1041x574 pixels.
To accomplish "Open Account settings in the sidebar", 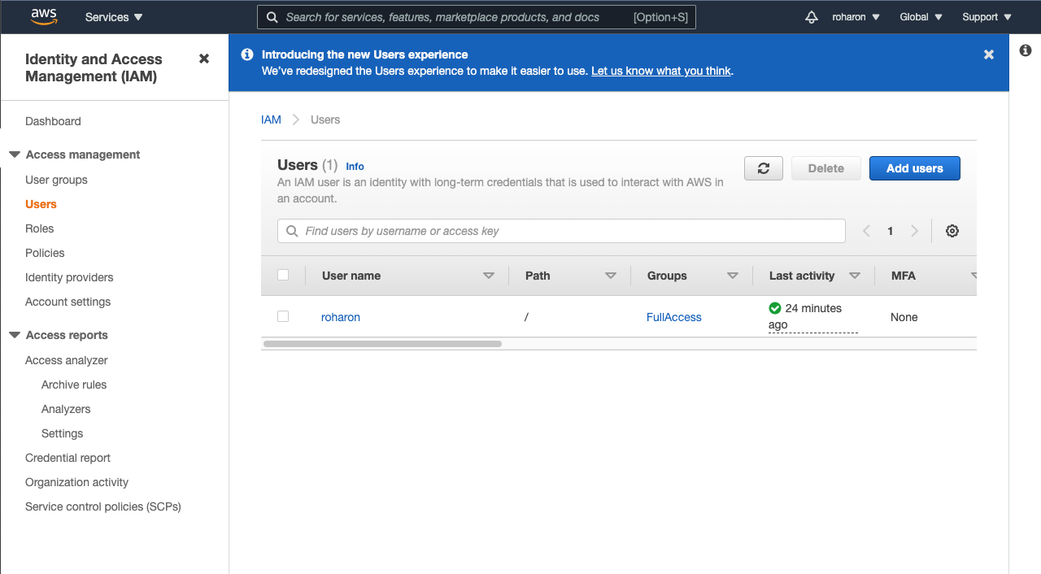I will point(68,302).
